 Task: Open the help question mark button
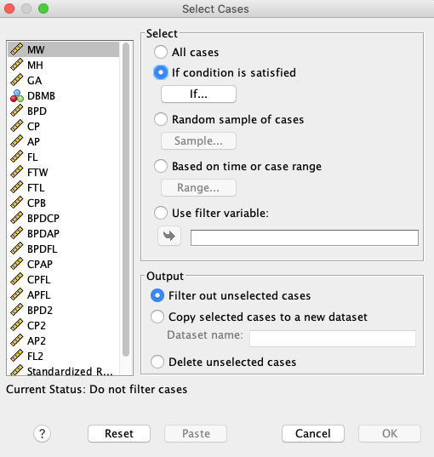click(x=43, y=434)
